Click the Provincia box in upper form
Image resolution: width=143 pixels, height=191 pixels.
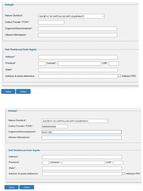42,64
